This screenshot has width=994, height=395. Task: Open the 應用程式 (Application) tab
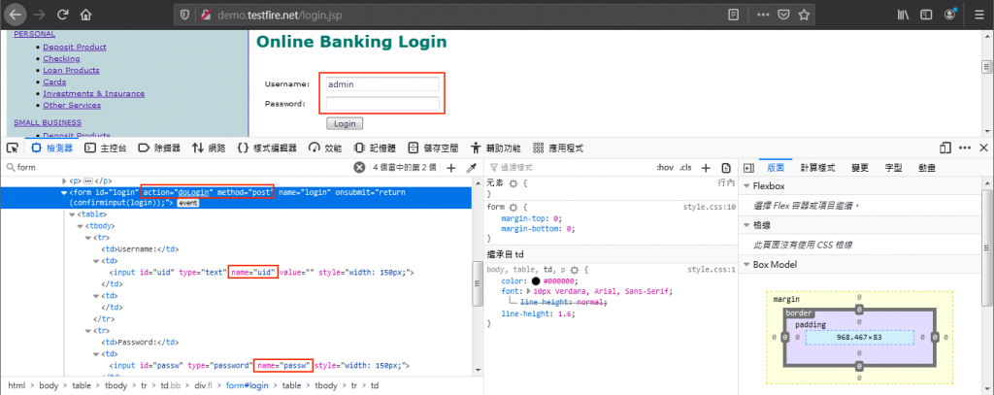(558, 148)
